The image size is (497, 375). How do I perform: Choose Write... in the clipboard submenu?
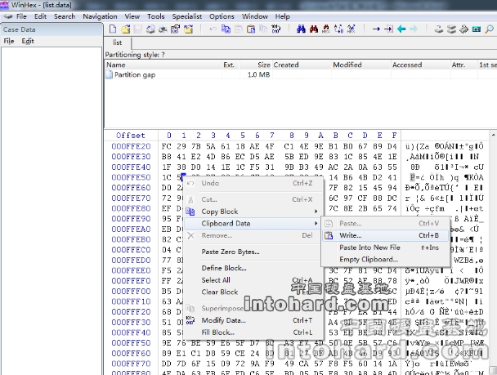pyautogui.click(x=385, y=235)
